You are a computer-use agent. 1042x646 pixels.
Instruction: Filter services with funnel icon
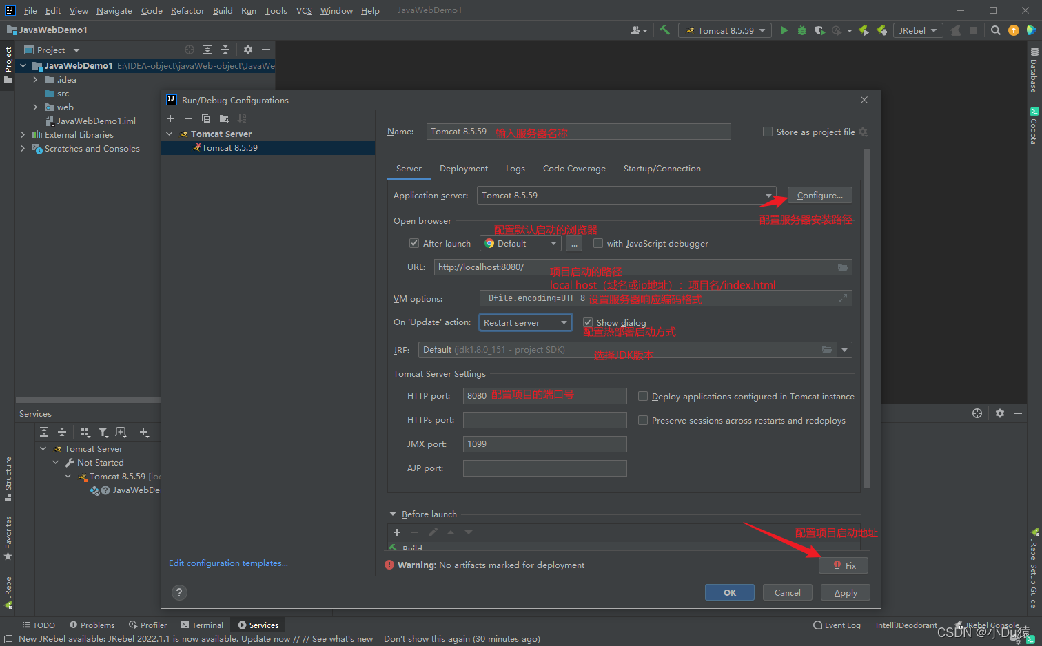103,432
